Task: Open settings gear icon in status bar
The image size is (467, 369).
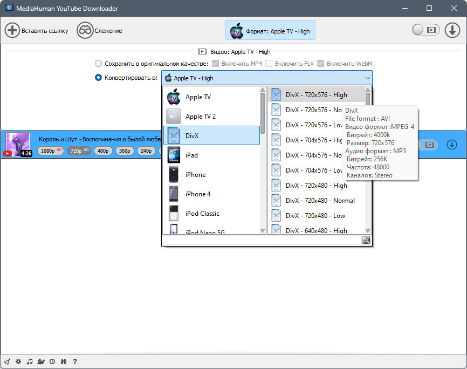Action: click(x=18, y=361)
